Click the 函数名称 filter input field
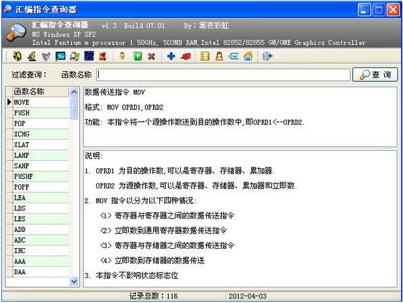Viewport: 403px width, 303px height. (224, 74)
